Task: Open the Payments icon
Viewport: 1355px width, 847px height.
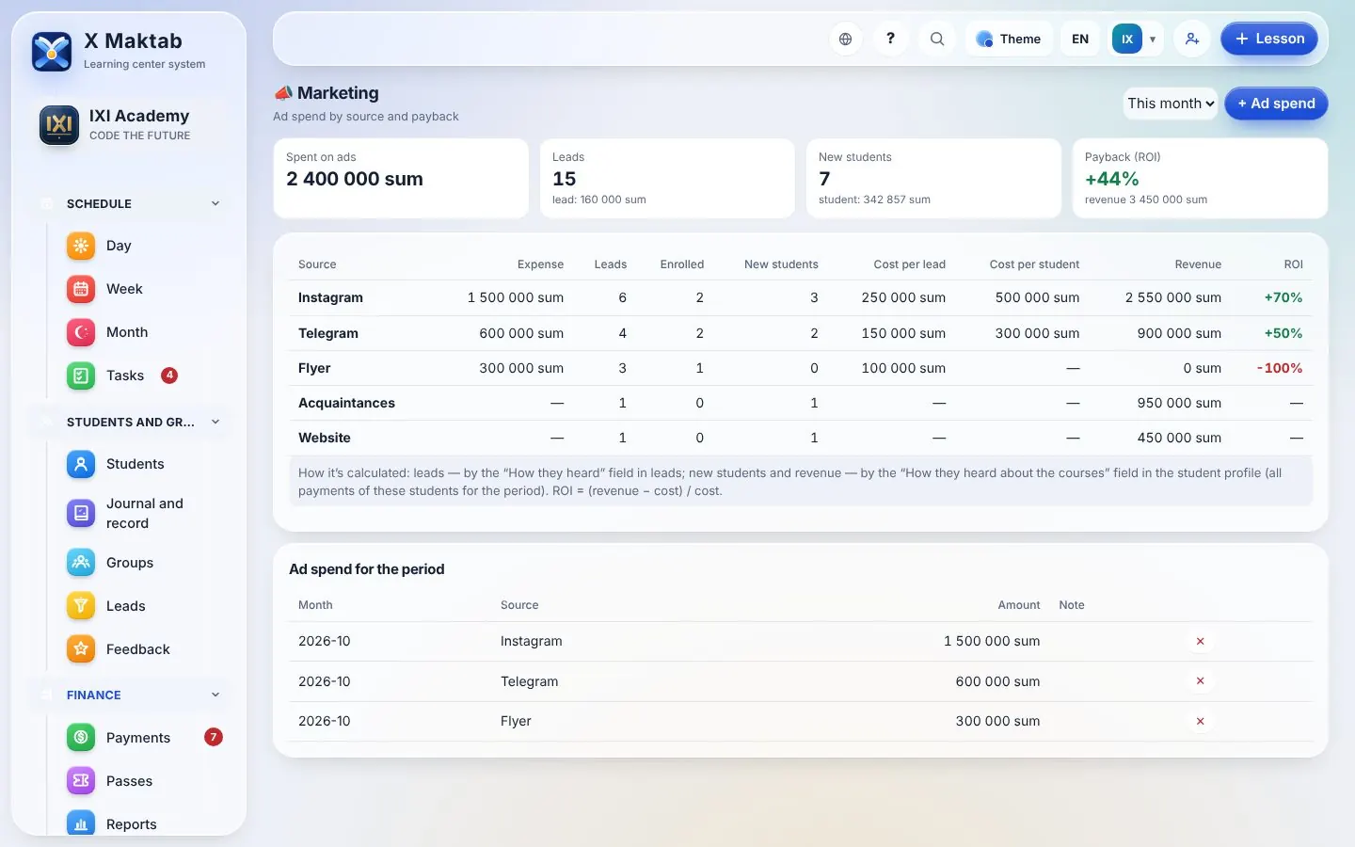Action: point(81,738)
